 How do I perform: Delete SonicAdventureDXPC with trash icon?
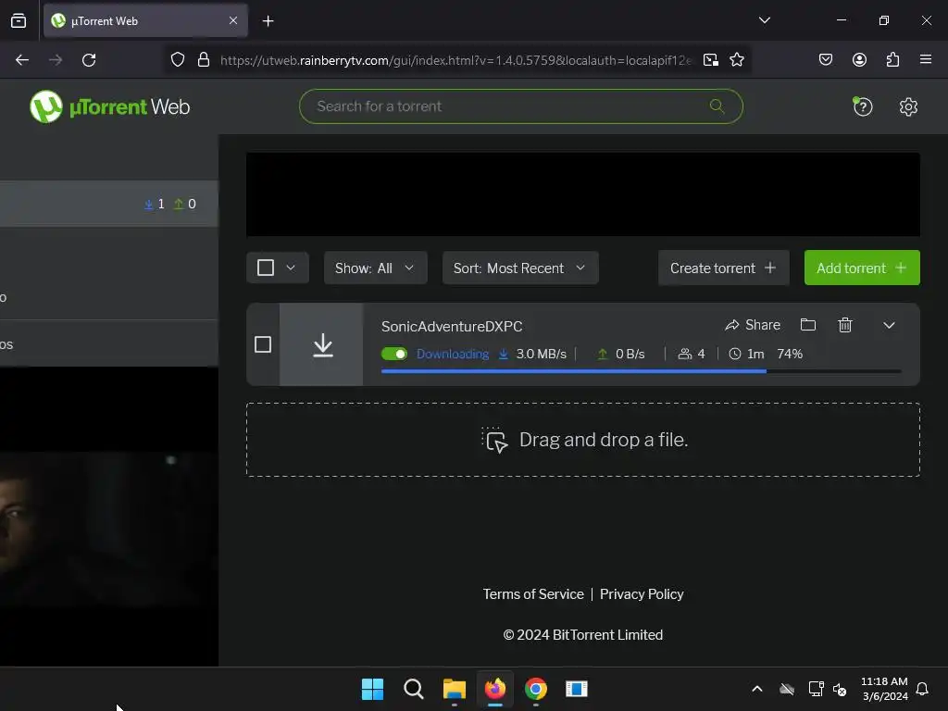tap(844, 325)
